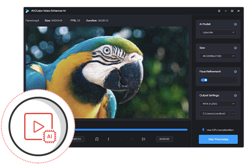Toggle the Face Refinement switch
The height and width of the screenshot is (167, 245).
(x=204, y=80)
